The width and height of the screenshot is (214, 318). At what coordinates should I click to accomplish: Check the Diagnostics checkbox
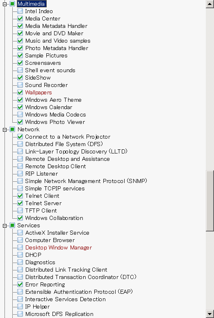point(20,262)
